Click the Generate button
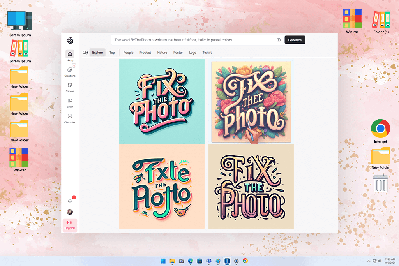 [x=295, y=40]
